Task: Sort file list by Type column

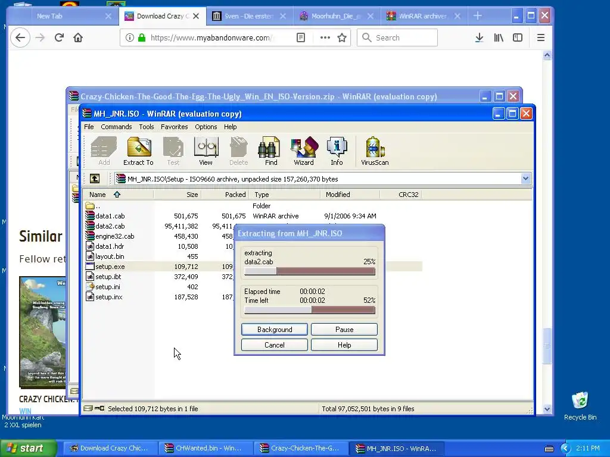Action: tap(285, 195)
